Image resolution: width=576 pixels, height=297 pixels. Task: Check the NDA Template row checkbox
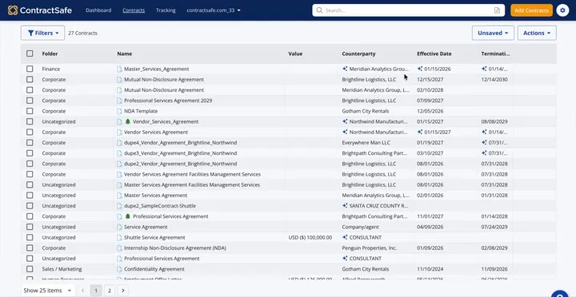pyautogui.click(x=30, y=111)
